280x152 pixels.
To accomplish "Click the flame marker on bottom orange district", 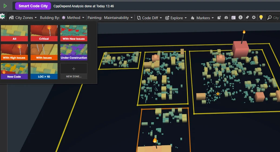I will (x=155, y=140).
